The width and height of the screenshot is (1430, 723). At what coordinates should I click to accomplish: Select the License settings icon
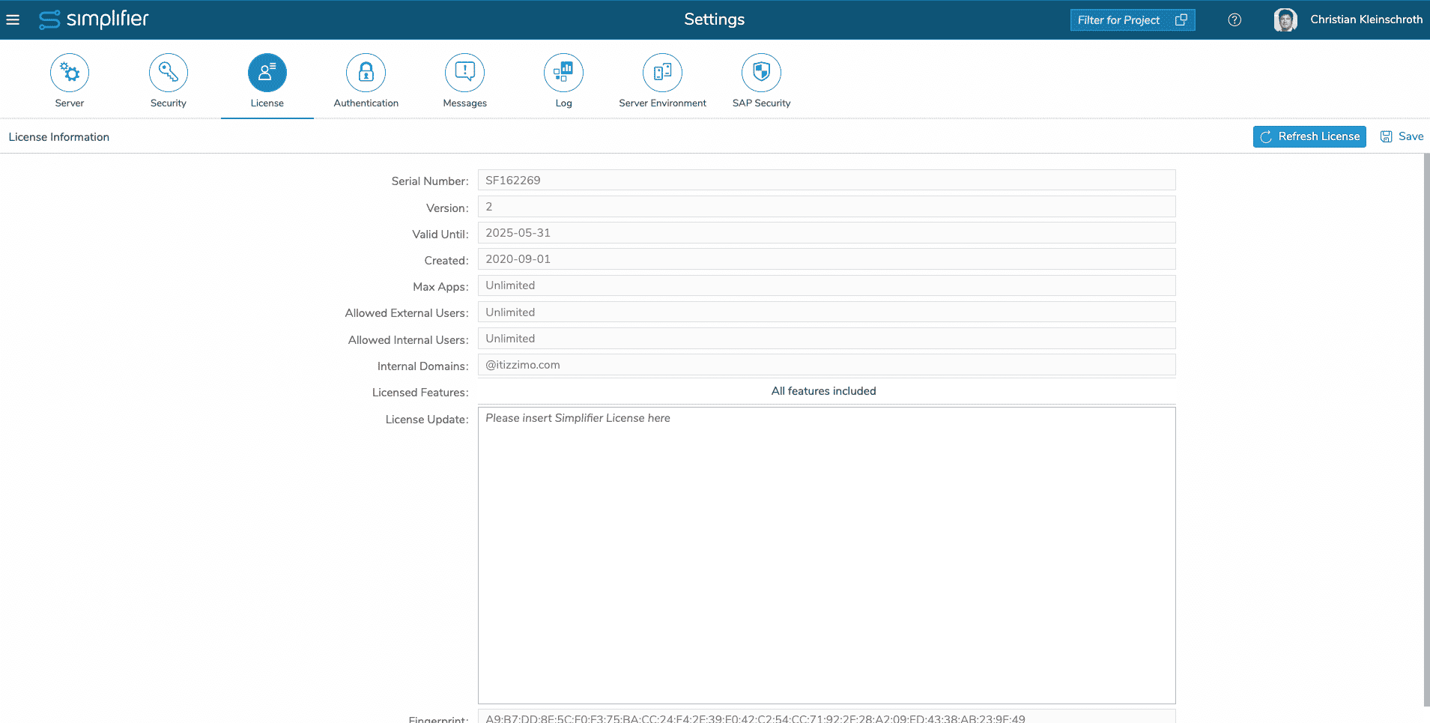click(267, 73)
